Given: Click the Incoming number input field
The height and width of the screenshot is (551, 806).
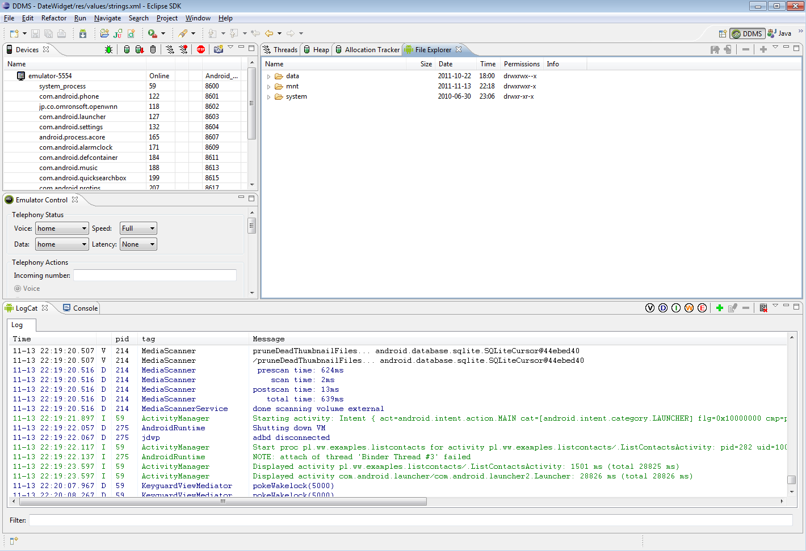Looking at the screenshot, I should [x=155, y=275].
